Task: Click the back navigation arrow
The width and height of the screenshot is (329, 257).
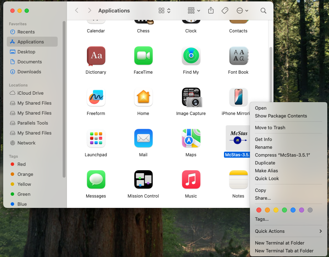Action: [x=77, y=11]
